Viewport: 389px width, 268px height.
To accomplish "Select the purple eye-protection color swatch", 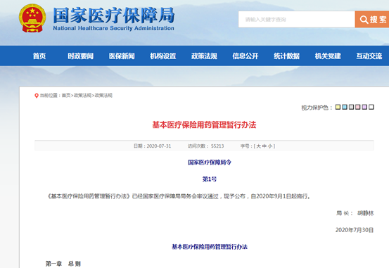I will tap(364, 107).
